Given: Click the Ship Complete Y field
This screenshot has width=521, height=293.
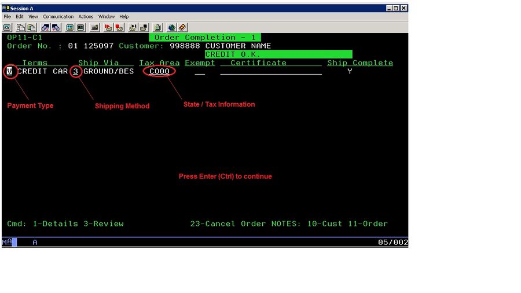Looking at the screenshot, I should coord(350,71).
